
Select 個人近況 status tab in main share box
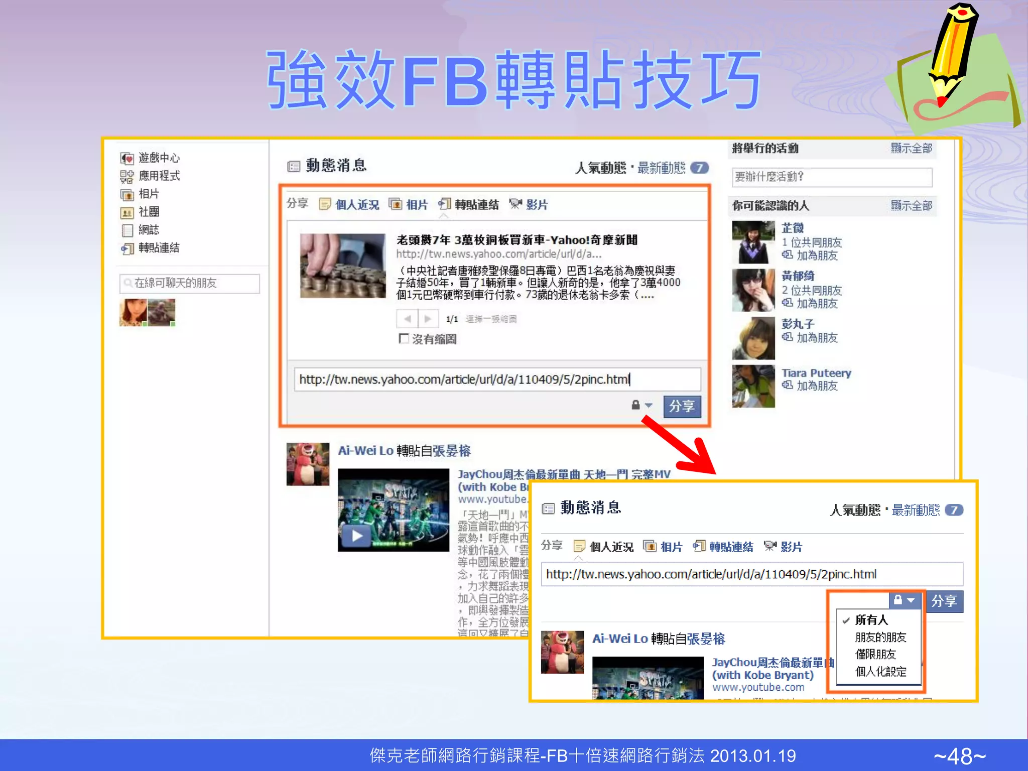click(x=349, y=204)
